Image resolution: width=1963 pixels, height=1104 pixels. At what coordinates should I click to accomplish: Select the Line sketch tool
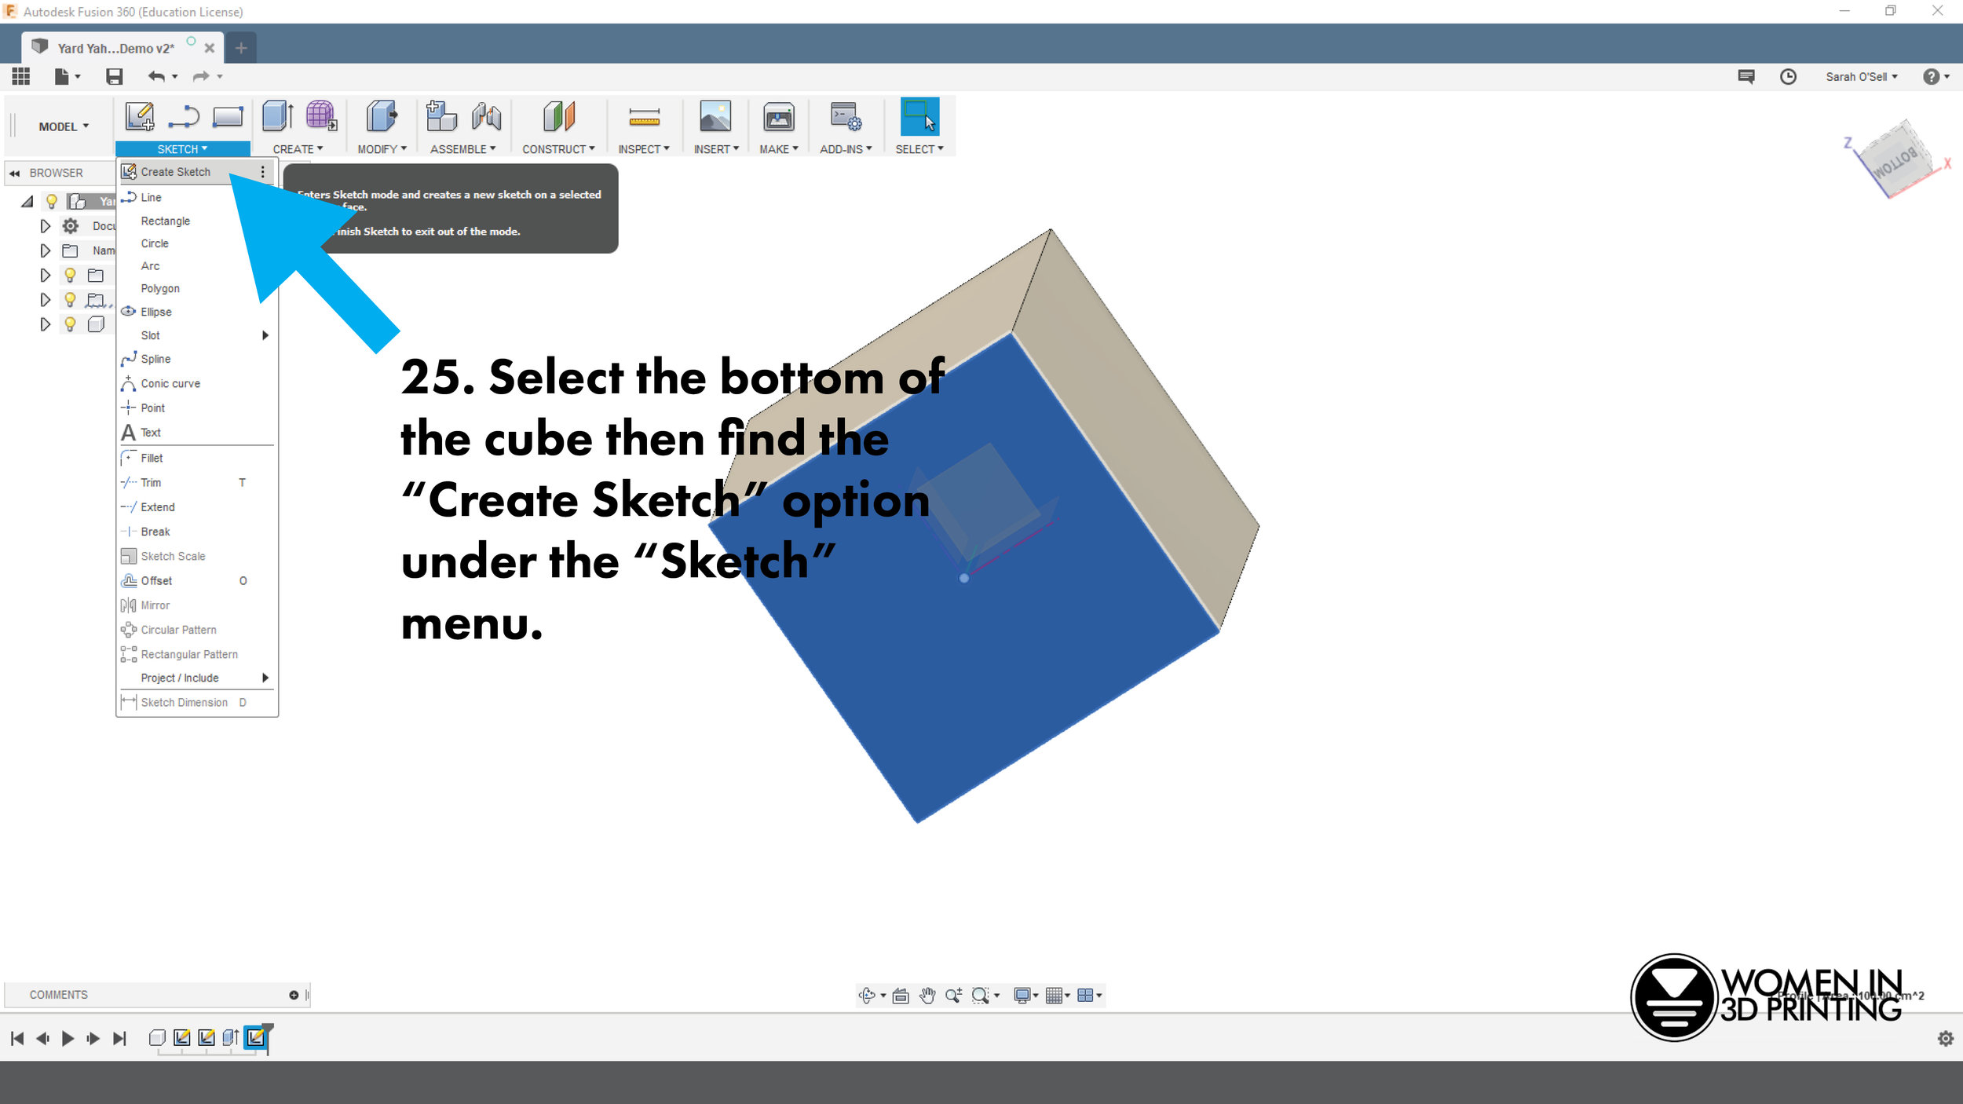[x=151, y=197]
